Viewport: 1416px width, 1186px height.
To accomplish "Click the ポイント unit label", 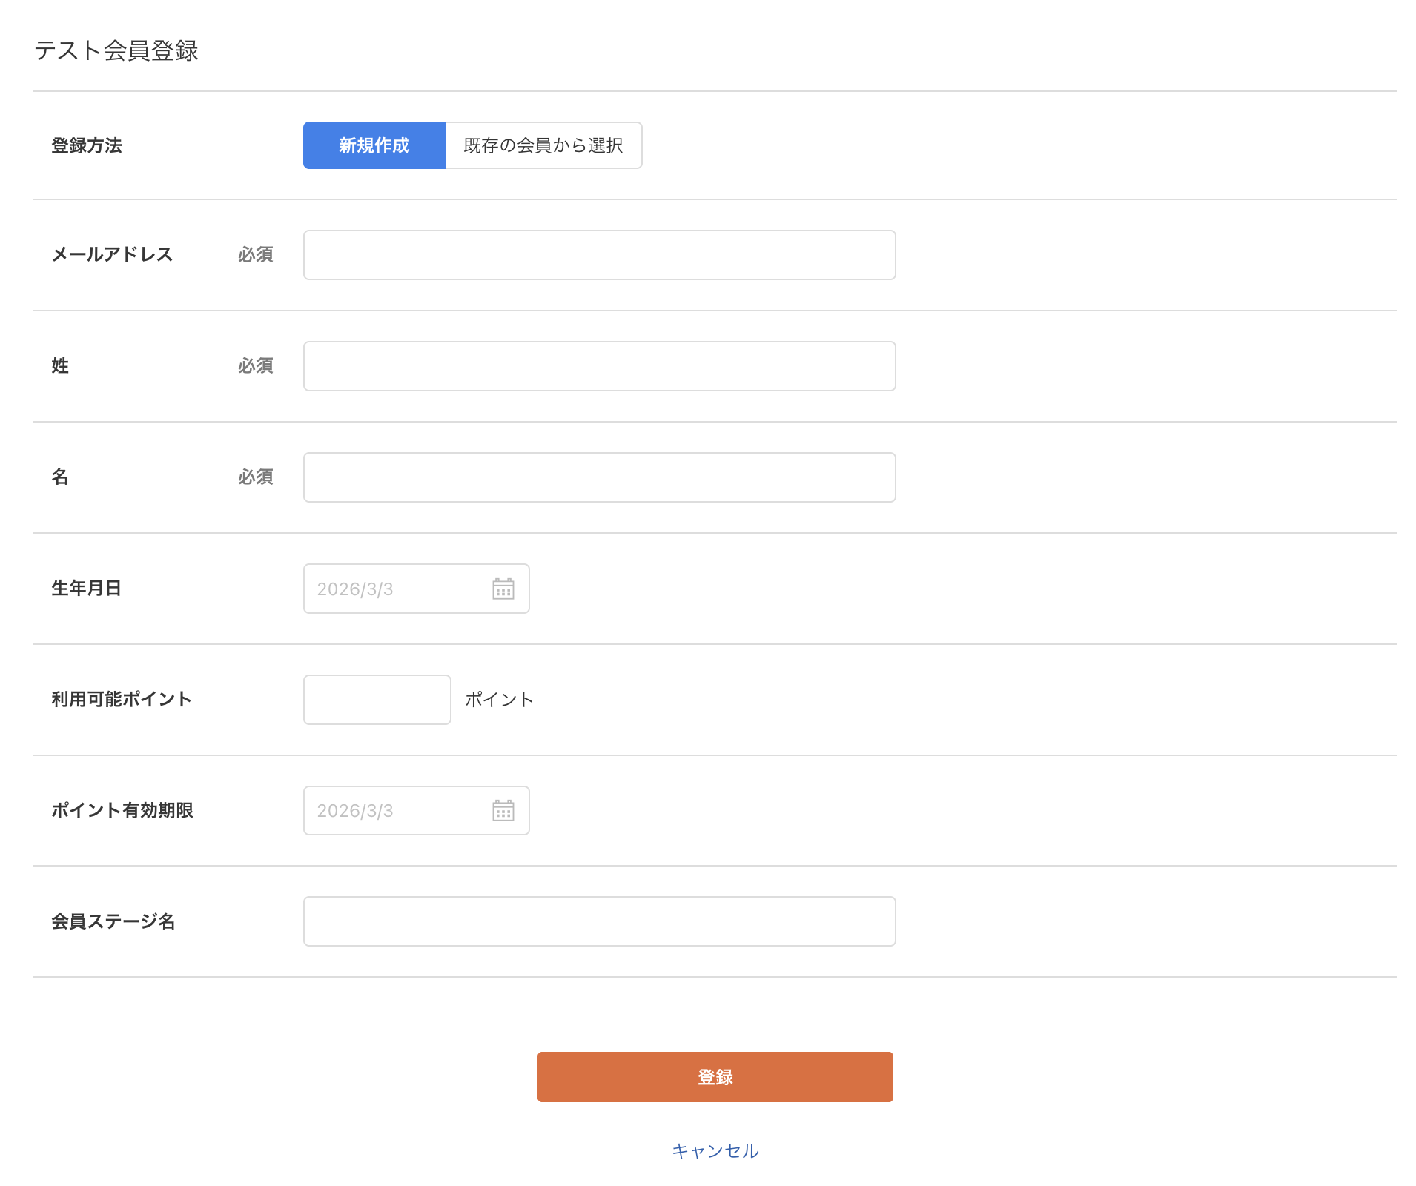I will 499,699.
